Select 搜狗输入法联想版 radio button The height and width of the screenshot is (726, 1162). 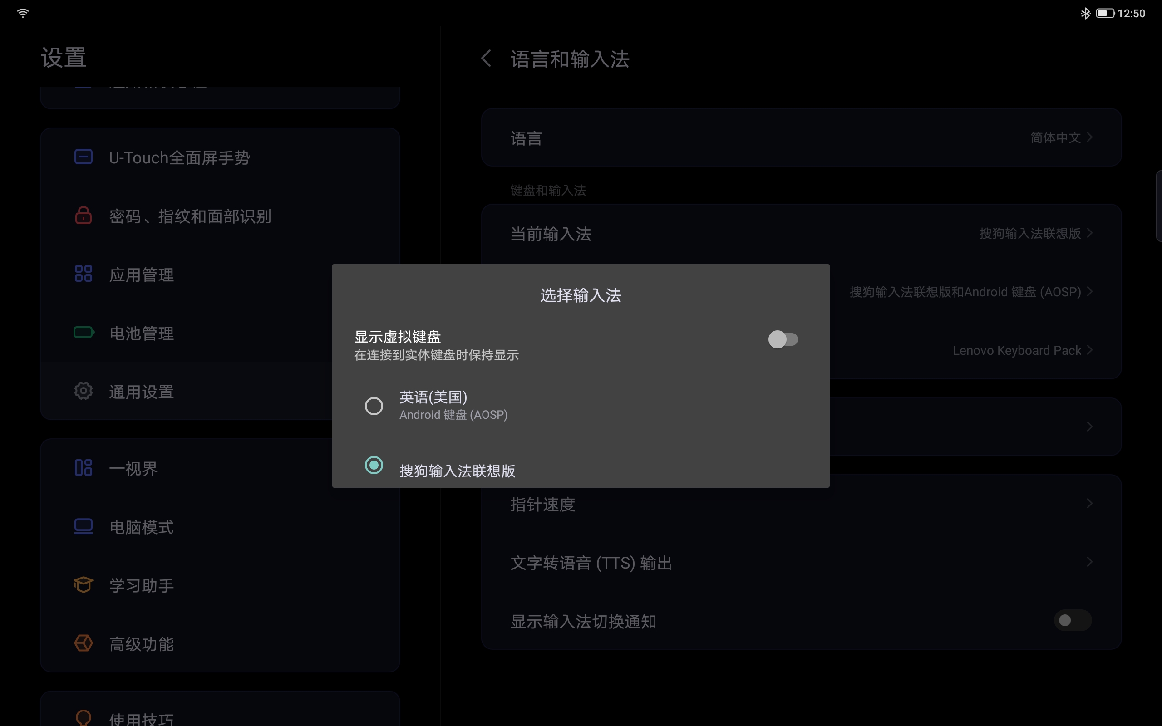(x=374, y=465)
